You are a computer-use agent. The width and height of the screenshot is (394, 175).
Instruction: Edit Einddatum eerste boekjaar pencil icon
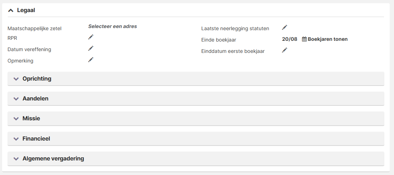point(284,50)
